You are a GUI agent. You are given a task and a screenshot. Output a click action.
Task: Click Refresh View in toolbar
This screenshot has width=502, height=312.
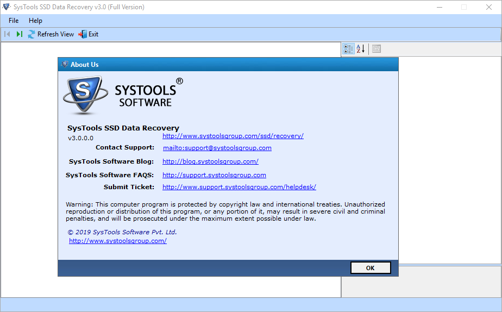tap(51, 34)
